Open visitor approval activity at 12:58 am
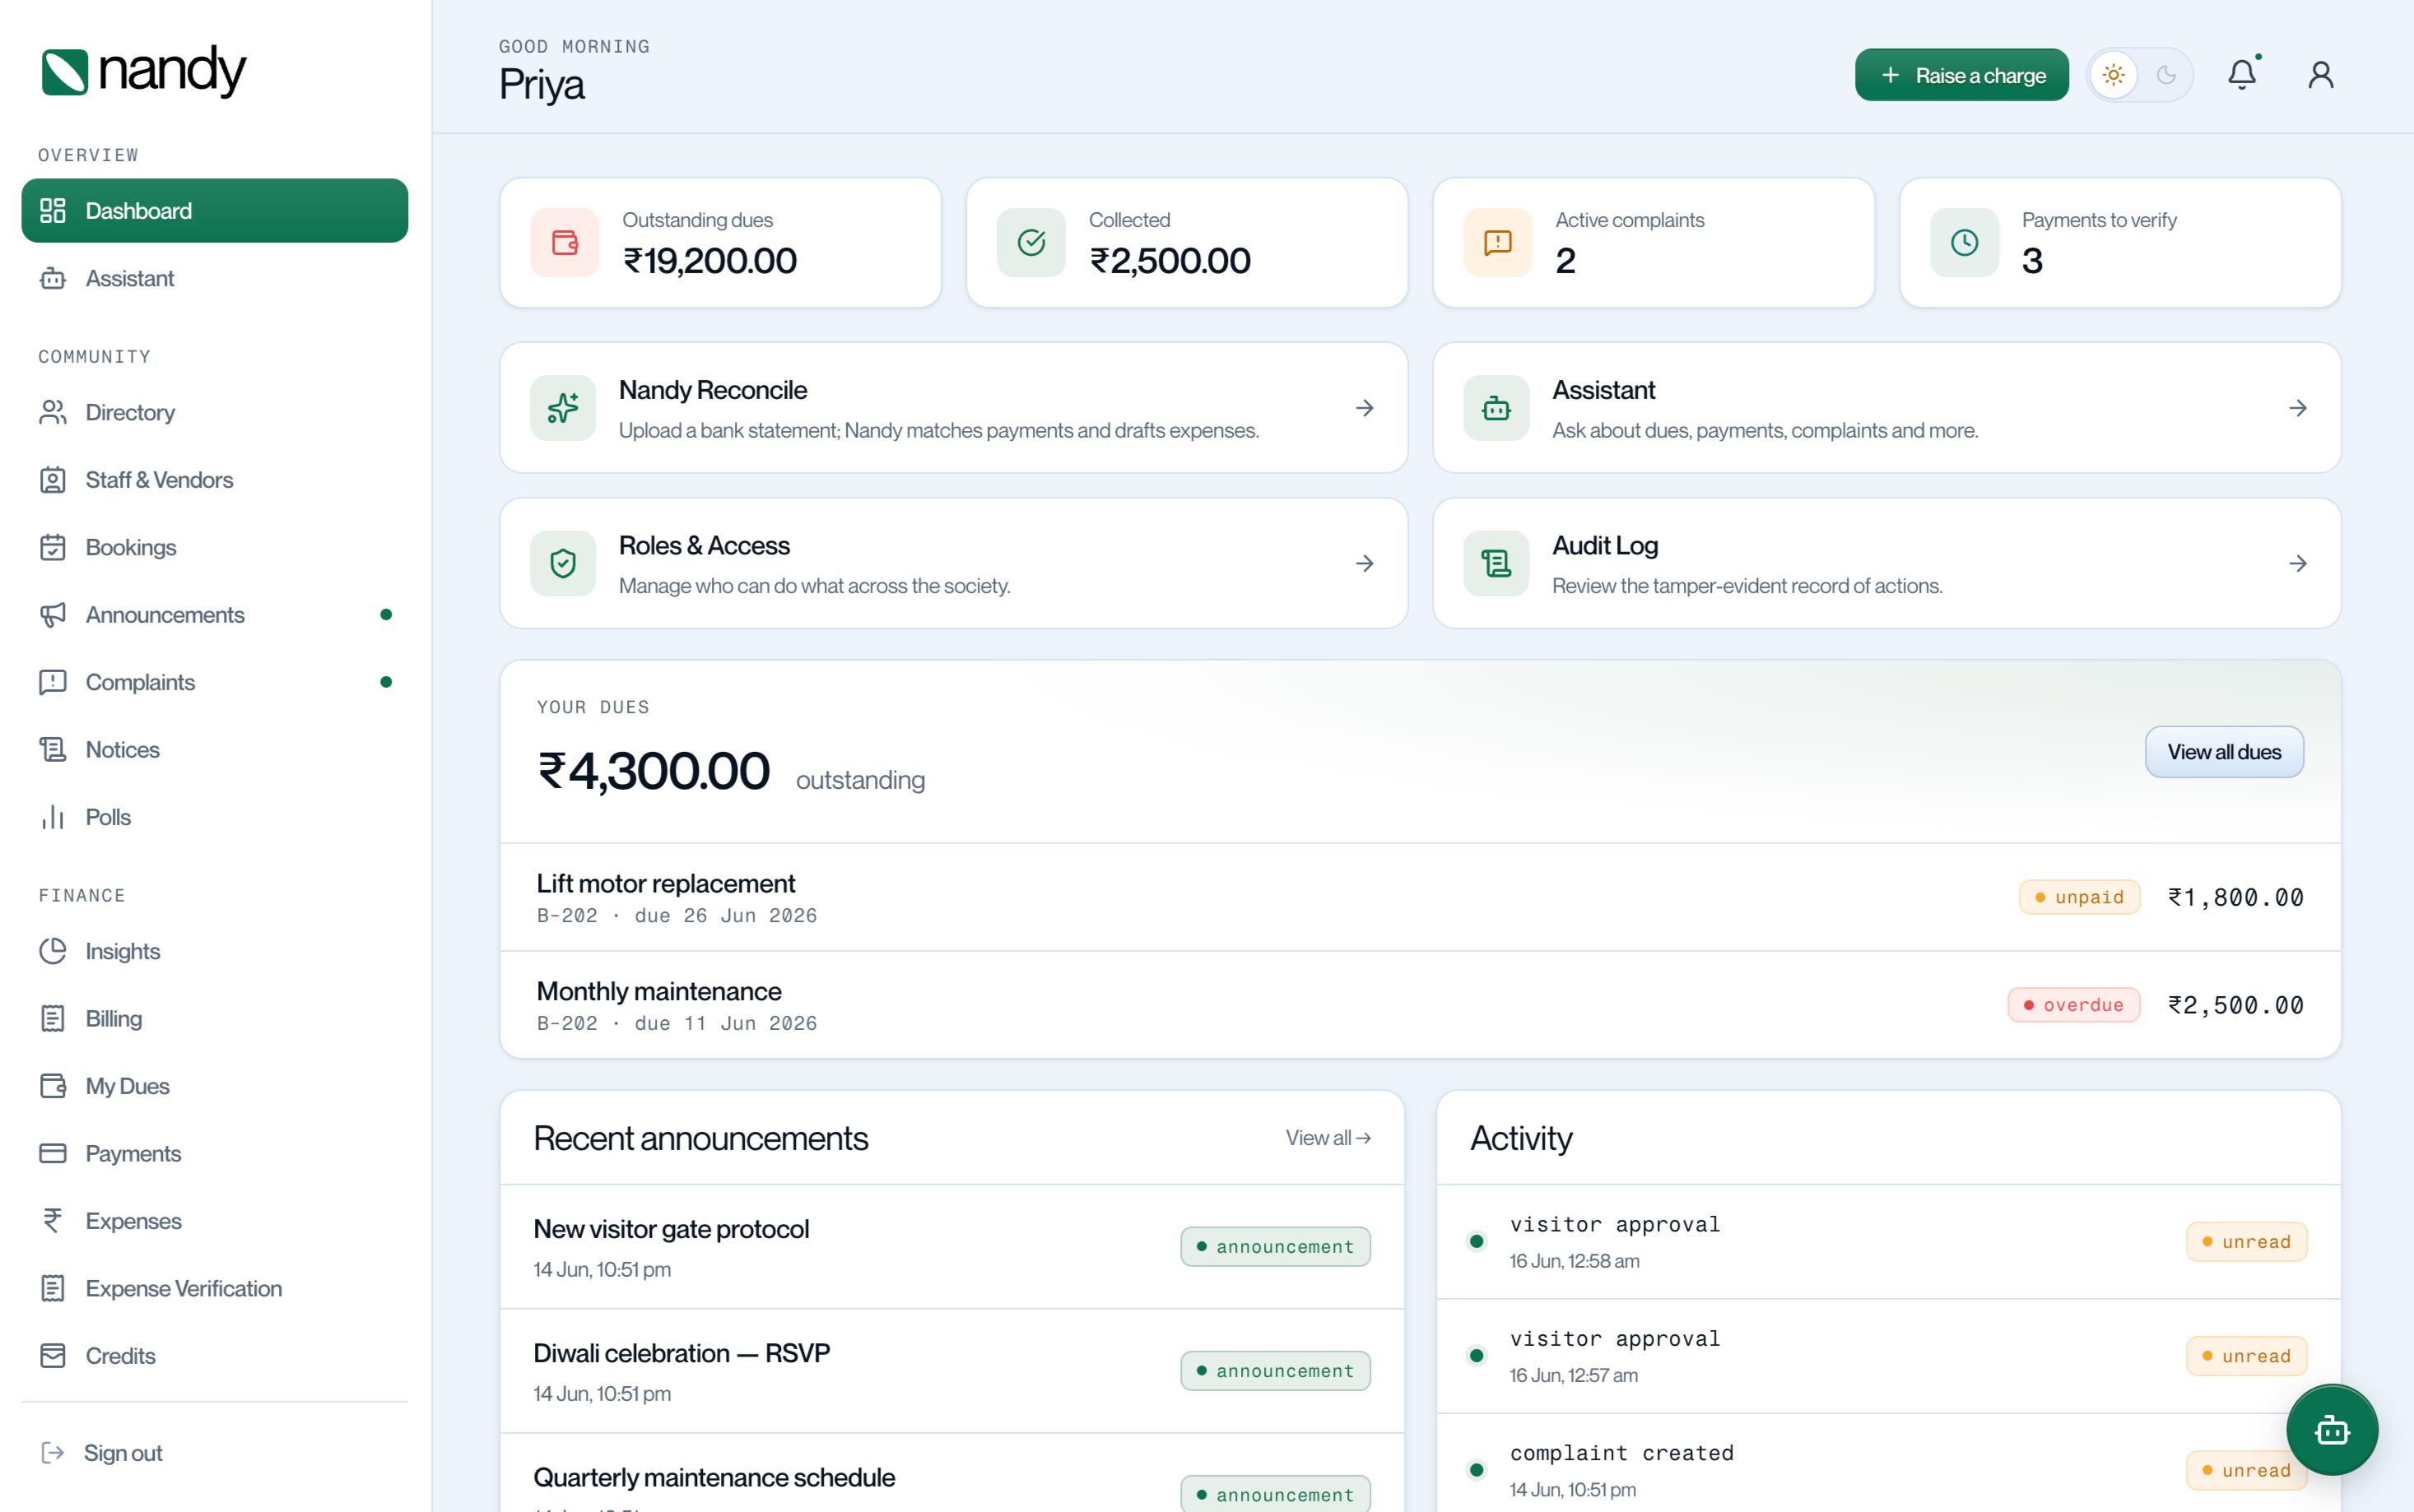 1889,1242
